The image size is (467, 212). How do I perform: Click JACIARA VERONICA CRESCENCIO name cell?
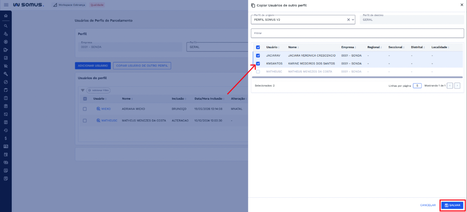click(312, 55)
